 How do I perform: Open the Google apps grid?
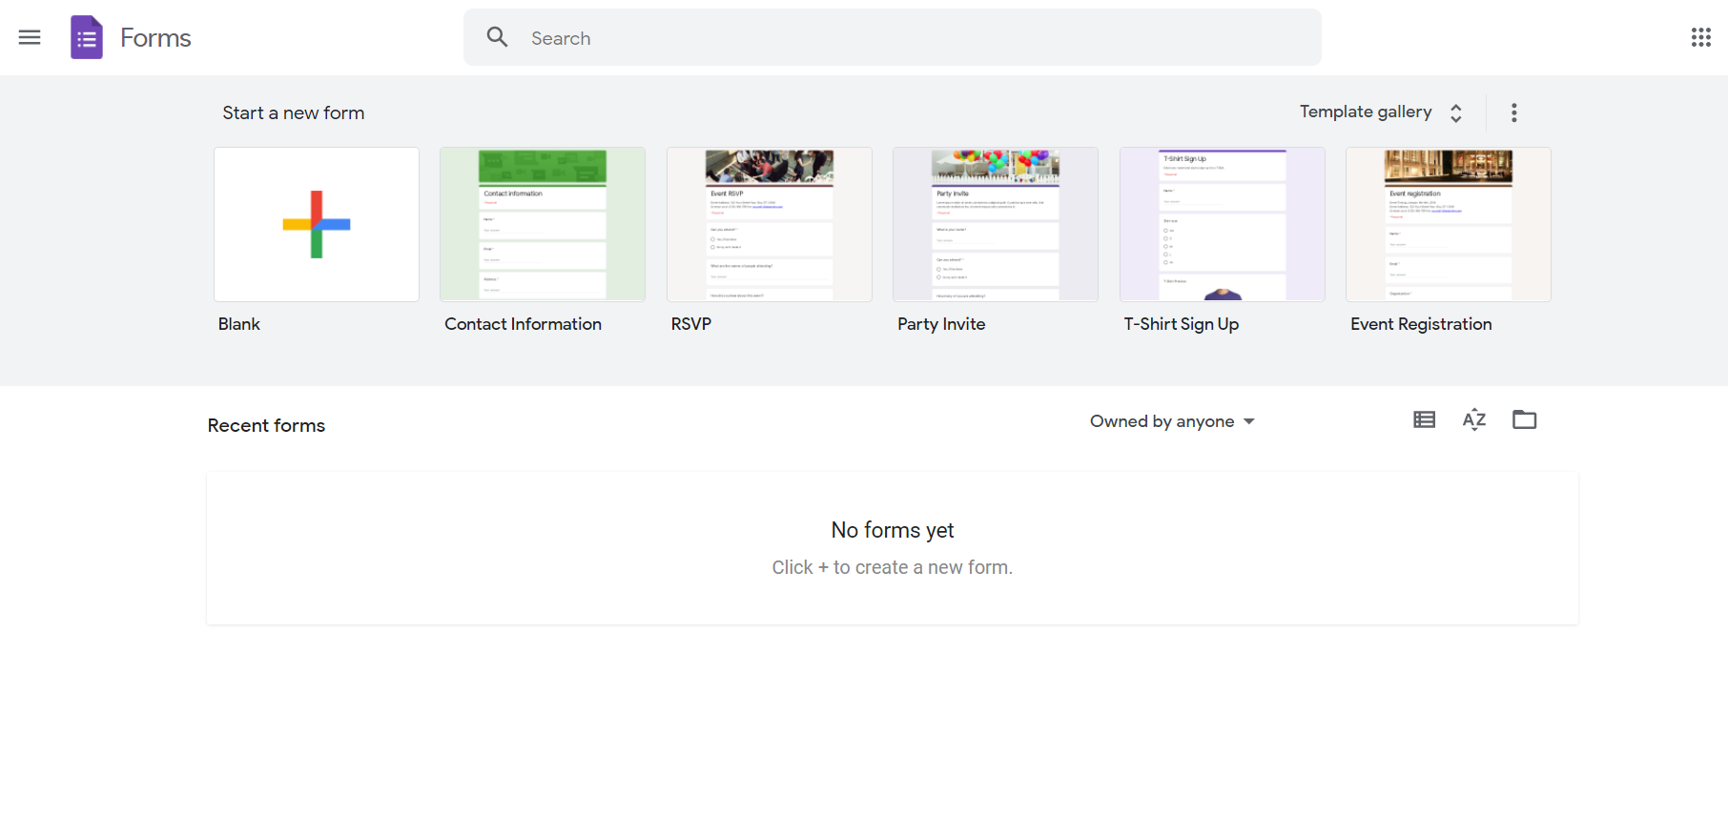coord(1700,38)
